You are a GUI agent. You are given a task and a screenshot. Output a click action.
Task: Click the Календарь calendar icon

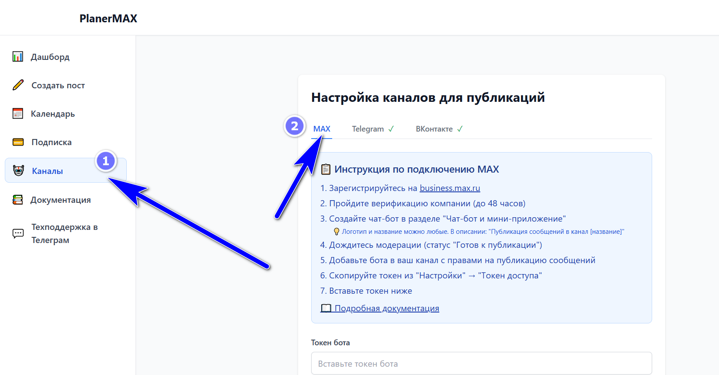(18, 114)
